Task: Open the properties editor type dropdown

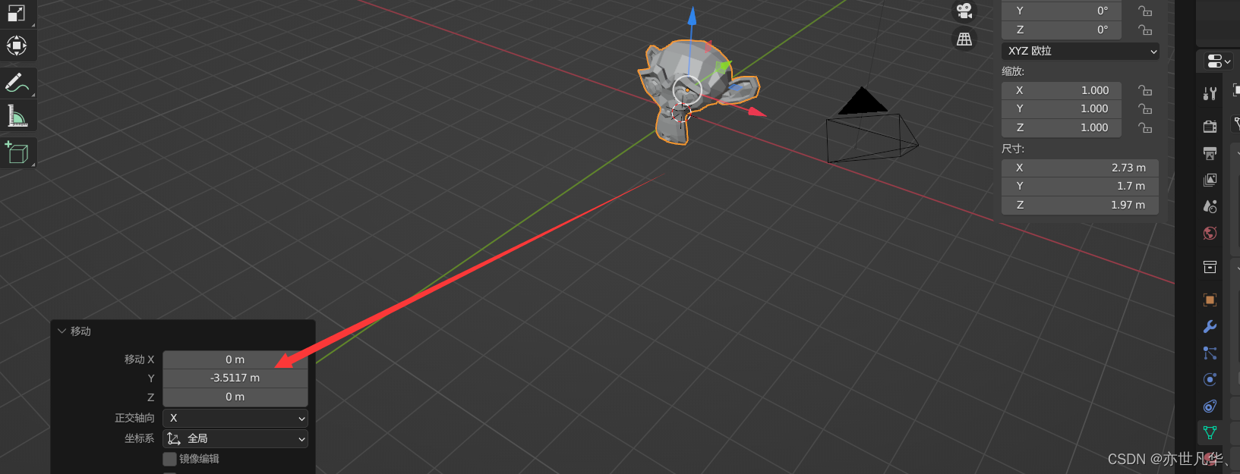Action: tap(1218, 61)
